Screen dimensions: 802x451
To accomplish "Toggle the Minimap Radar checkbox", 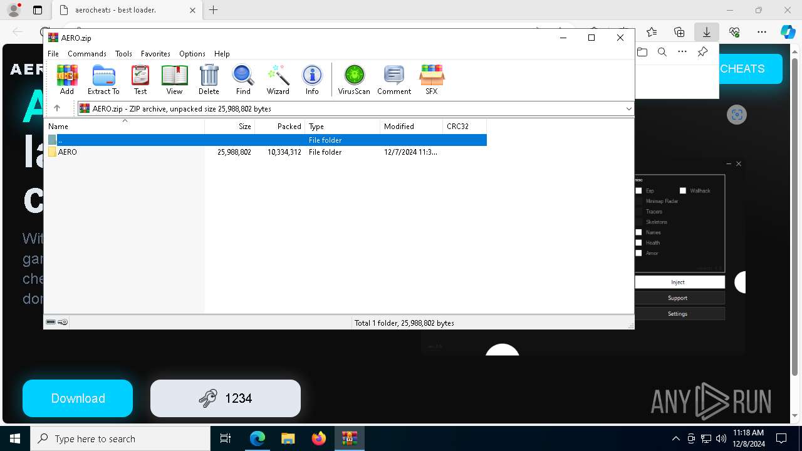I will [x=638, y=201].
